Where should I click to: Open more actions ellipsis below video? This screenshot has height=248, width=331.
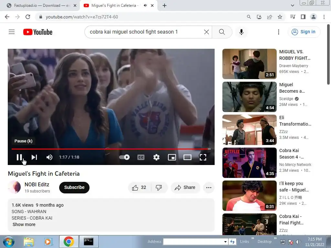pyautogui.click(x=209, y=188)
